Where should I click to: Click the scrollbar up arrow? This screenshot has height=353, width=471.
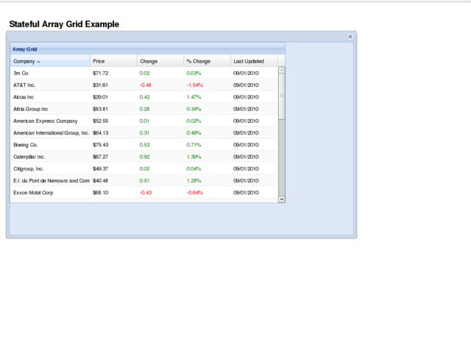[x=281, y=71]
